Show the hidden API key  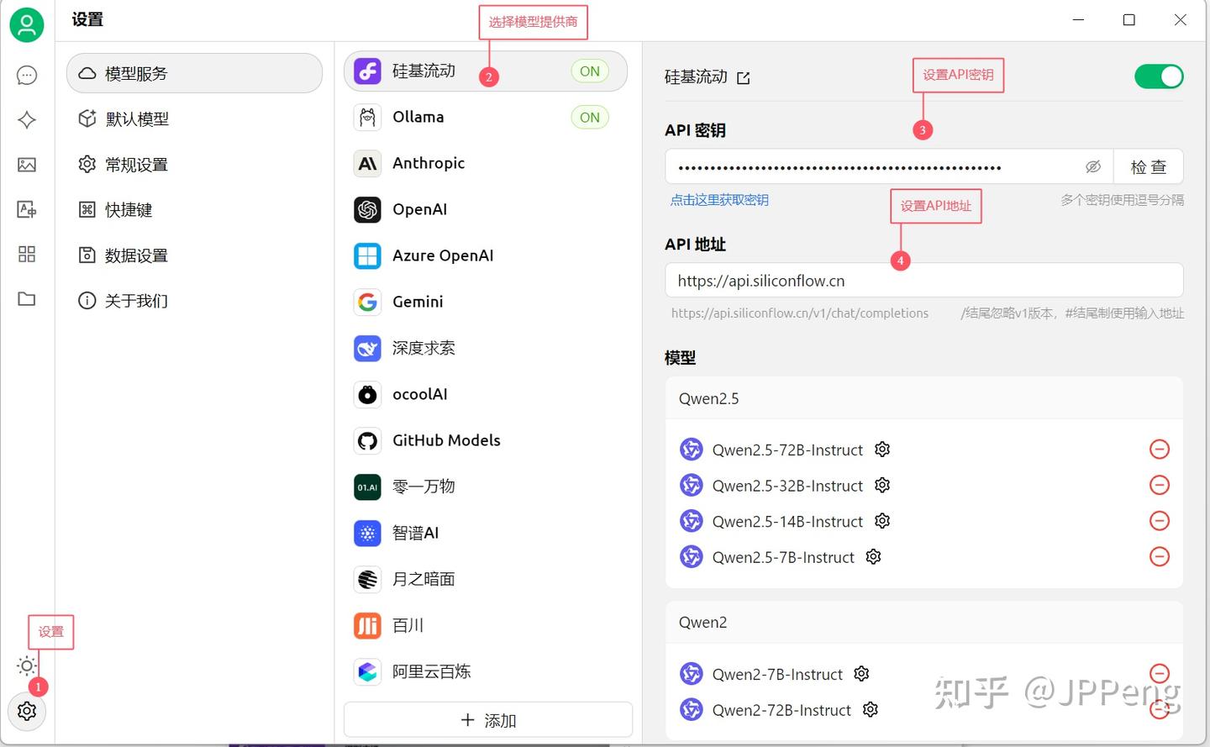1093,166
